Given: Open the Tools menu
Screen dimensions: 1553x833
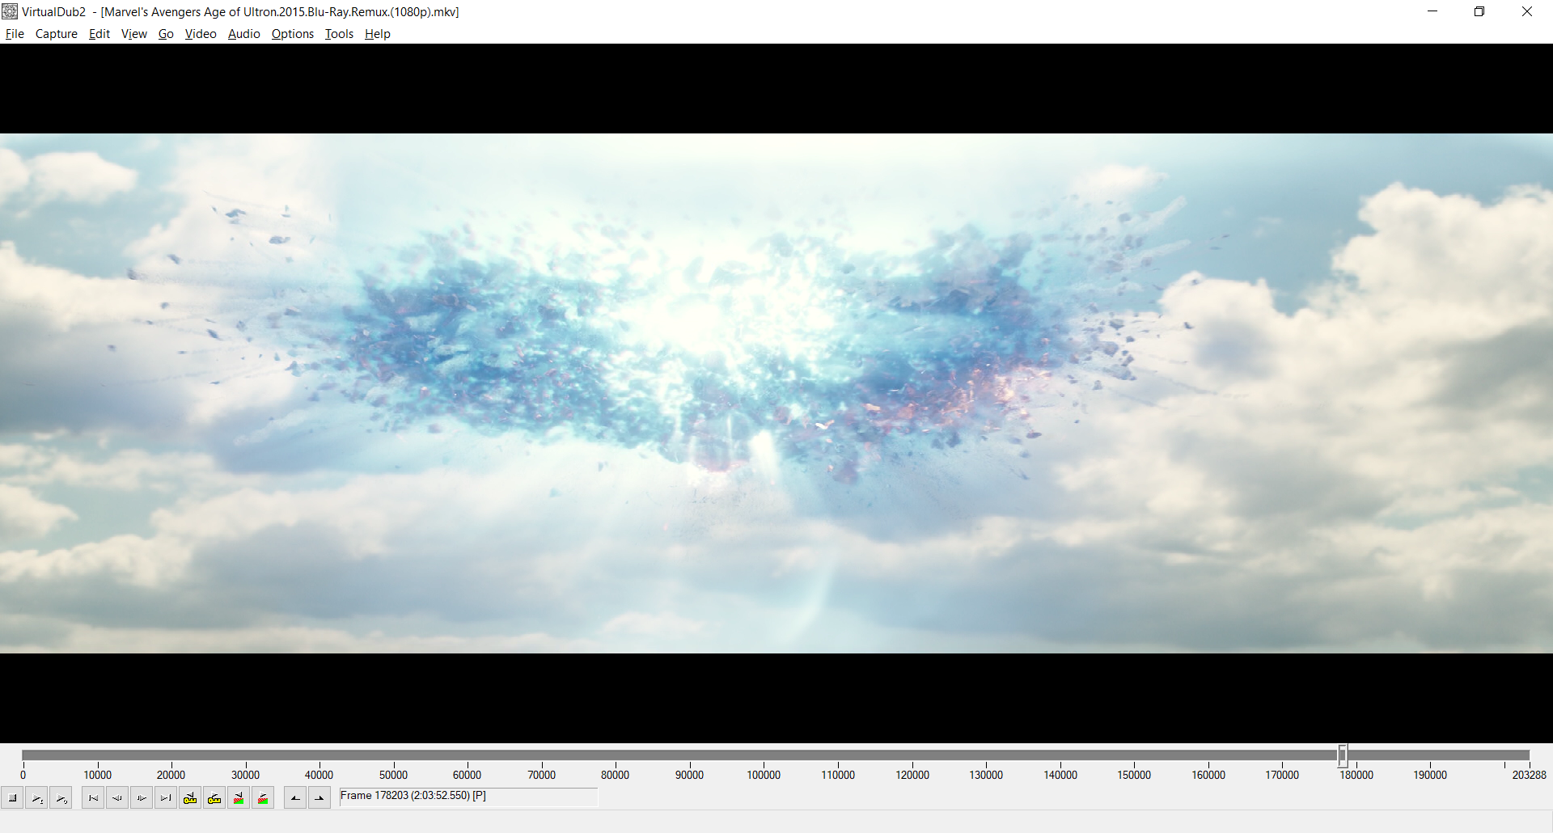Looking at the screenshot, I should (x=340, y=34).
